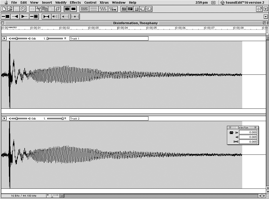The image size is (269, 199).
Task: Click the scissors Cut icon
Action: click(x=39, y=9)
